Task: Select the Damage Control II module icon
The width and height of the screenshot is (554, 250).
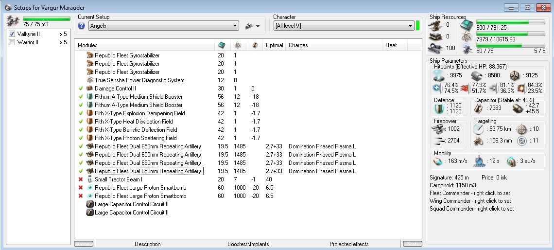Action: tap(90, 89)
